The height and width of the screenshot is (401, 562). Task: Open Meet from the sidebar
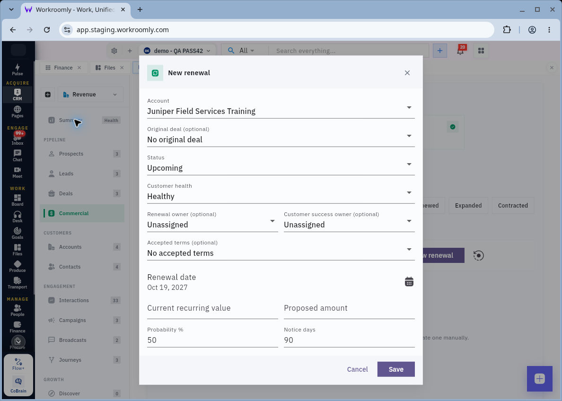pyautogui.click(x=17, y=173)
